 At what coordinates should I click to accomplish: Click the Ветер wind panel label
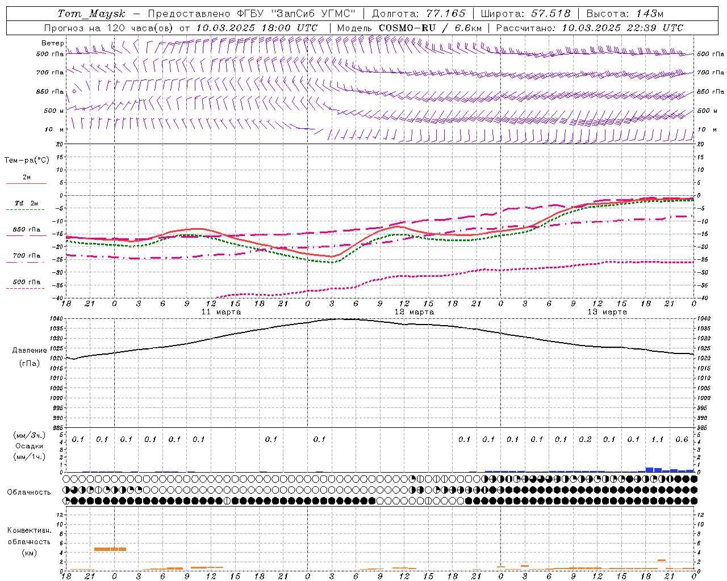point(53,43)
